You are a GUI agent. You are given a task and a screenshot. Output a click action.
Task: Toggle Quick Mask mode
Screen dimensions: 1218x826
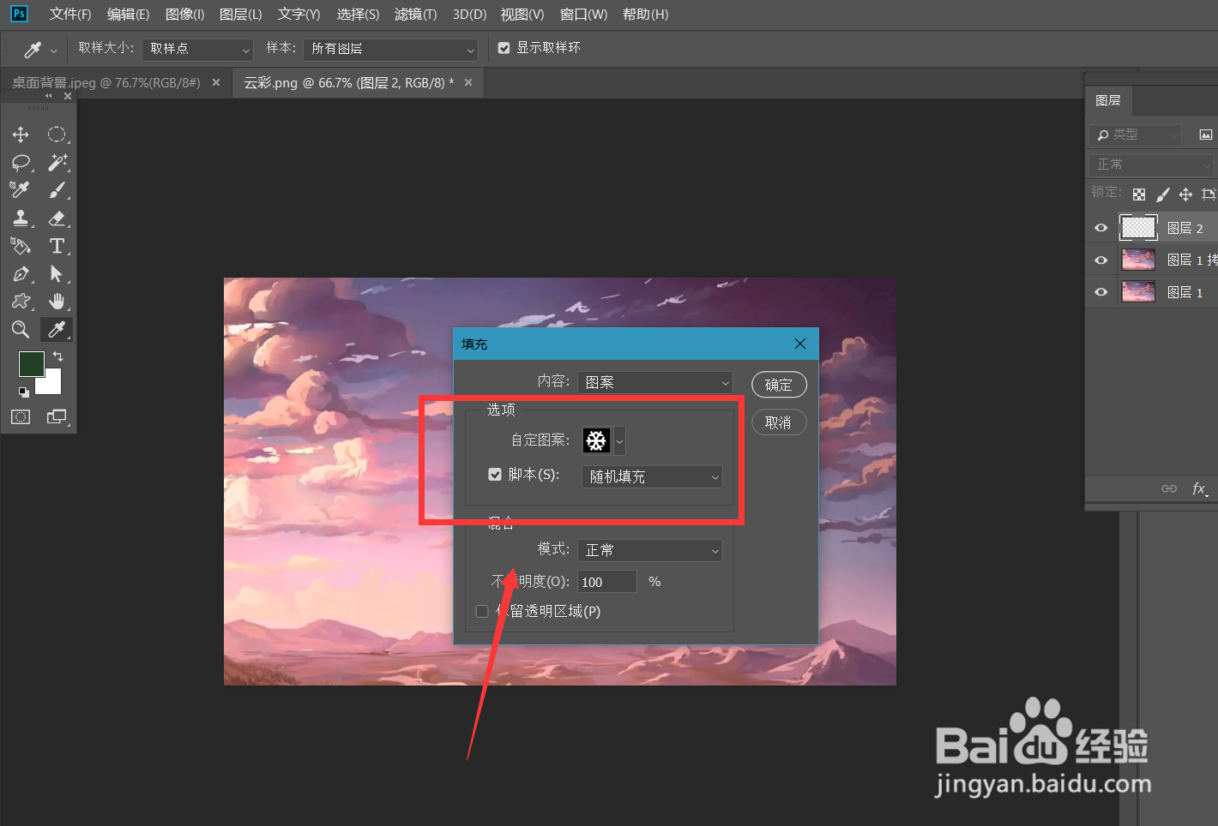point(21,416)
